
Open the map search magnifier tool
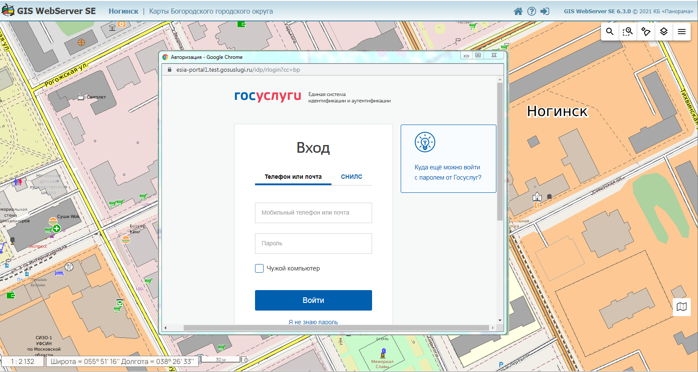610,32
